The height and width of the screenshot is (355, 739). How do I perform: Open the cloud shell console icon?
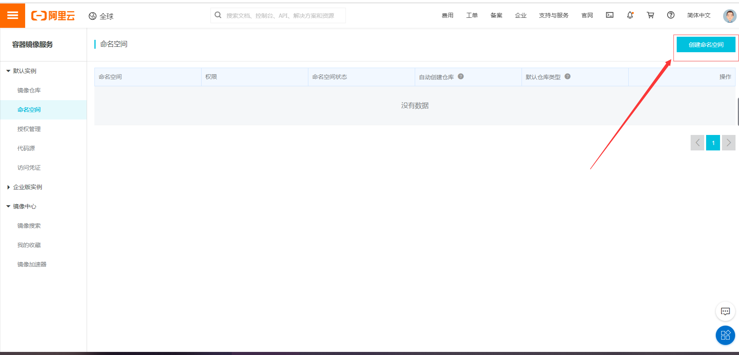click(x=610, y=15)
